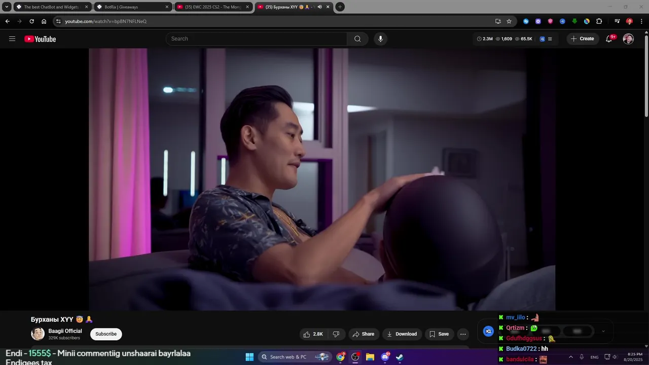Open the colorful pie extension icon

pos(587,21)
